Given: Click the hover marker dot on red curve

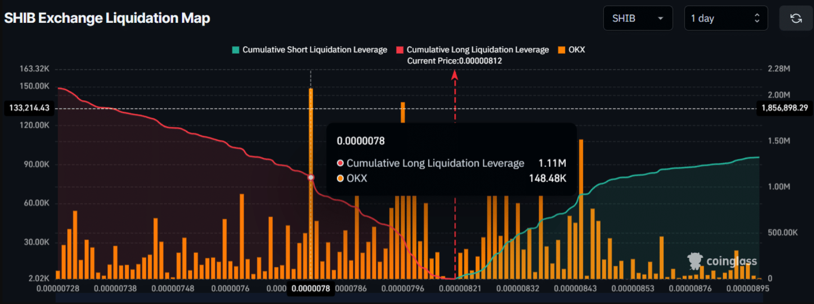Looking at the screenshot, I should (x=311, y=177).
